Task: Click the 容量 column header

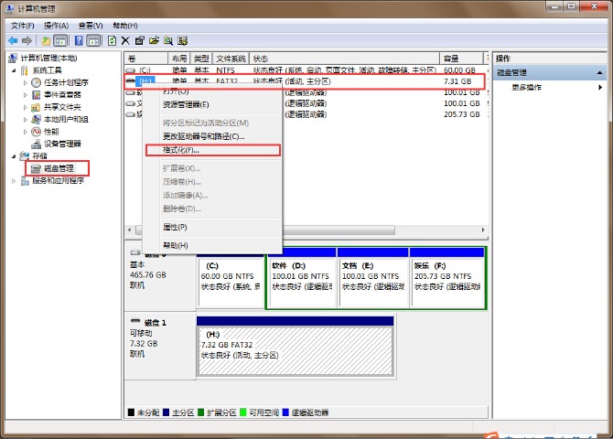Action: [451, 58]
